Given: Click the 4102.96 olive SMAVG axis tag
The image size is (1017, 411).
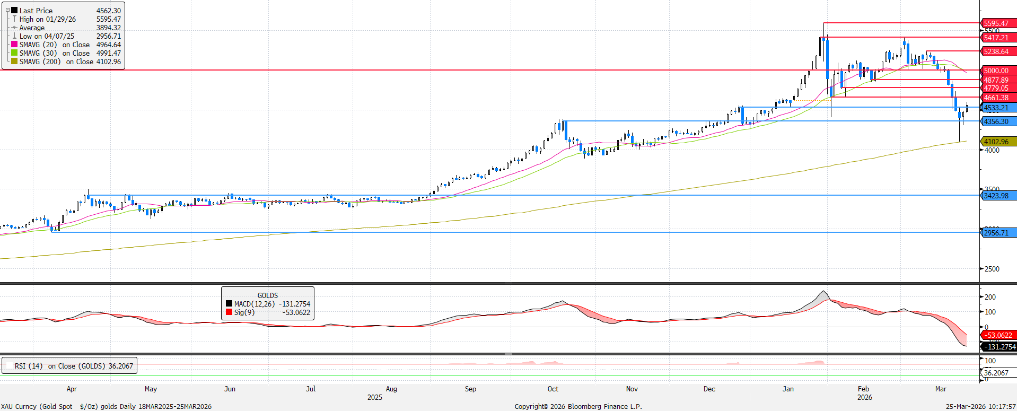Looking at the screenshot, I should (997, 142).
